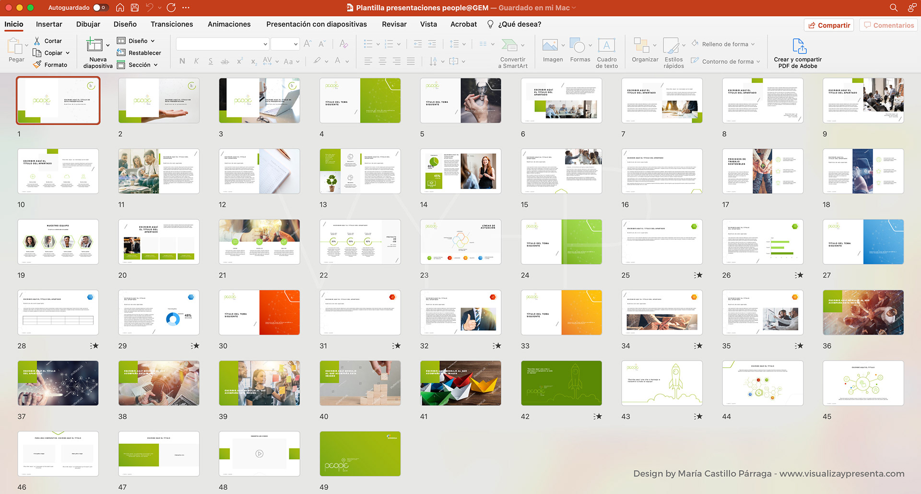The width and height of the screenshot is (921, 494).
Task: Click the Comentarios button
Action: tap(888, 25)
